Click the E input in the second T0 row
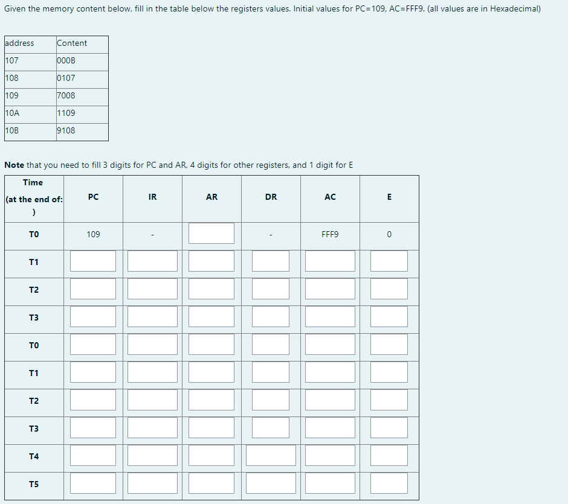This screenshot has width=568, height=504. click(389, 344)
